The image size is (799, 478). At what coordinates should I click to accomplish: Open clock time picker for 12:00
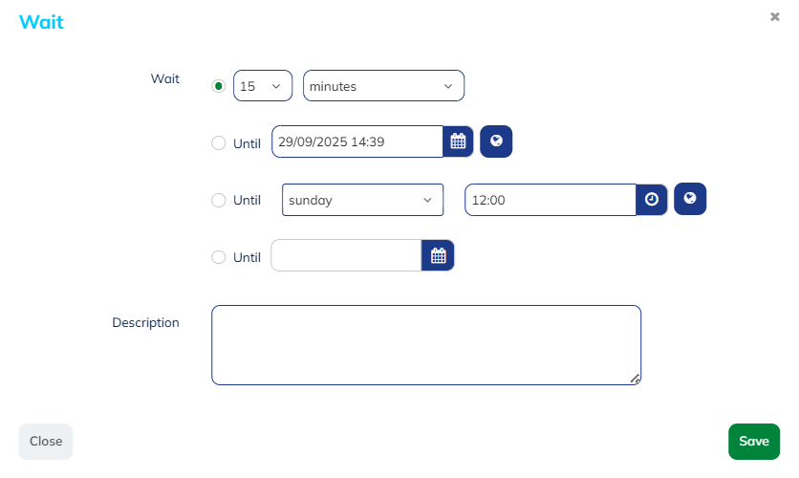[x=652, y=200]
